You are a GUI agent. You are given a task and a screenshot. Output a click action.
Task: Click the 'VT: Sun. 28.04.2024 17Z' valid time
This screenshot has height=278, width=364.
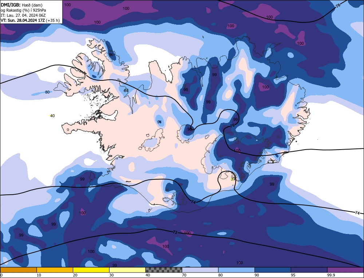click(x=23, y=20)
